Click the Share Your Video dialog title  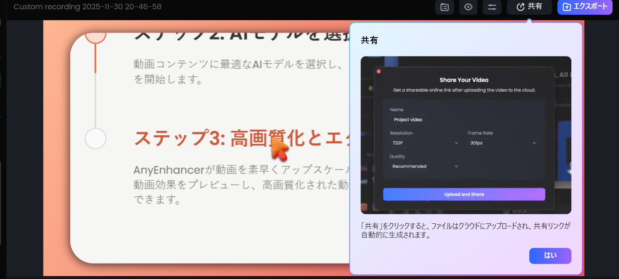(x=464, y=80)
